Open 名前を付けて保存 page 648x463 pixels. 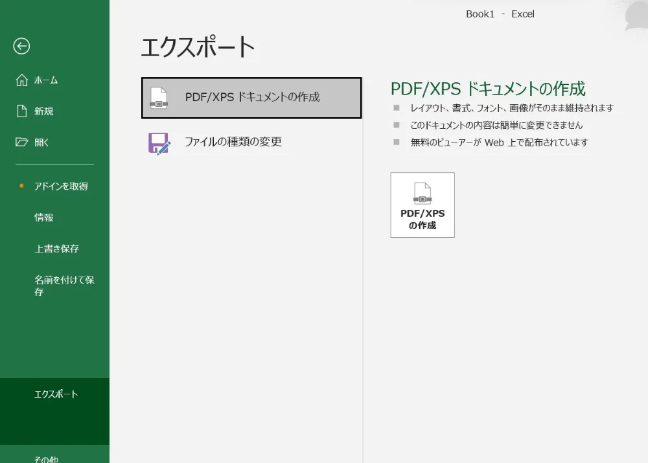(54, 286)
